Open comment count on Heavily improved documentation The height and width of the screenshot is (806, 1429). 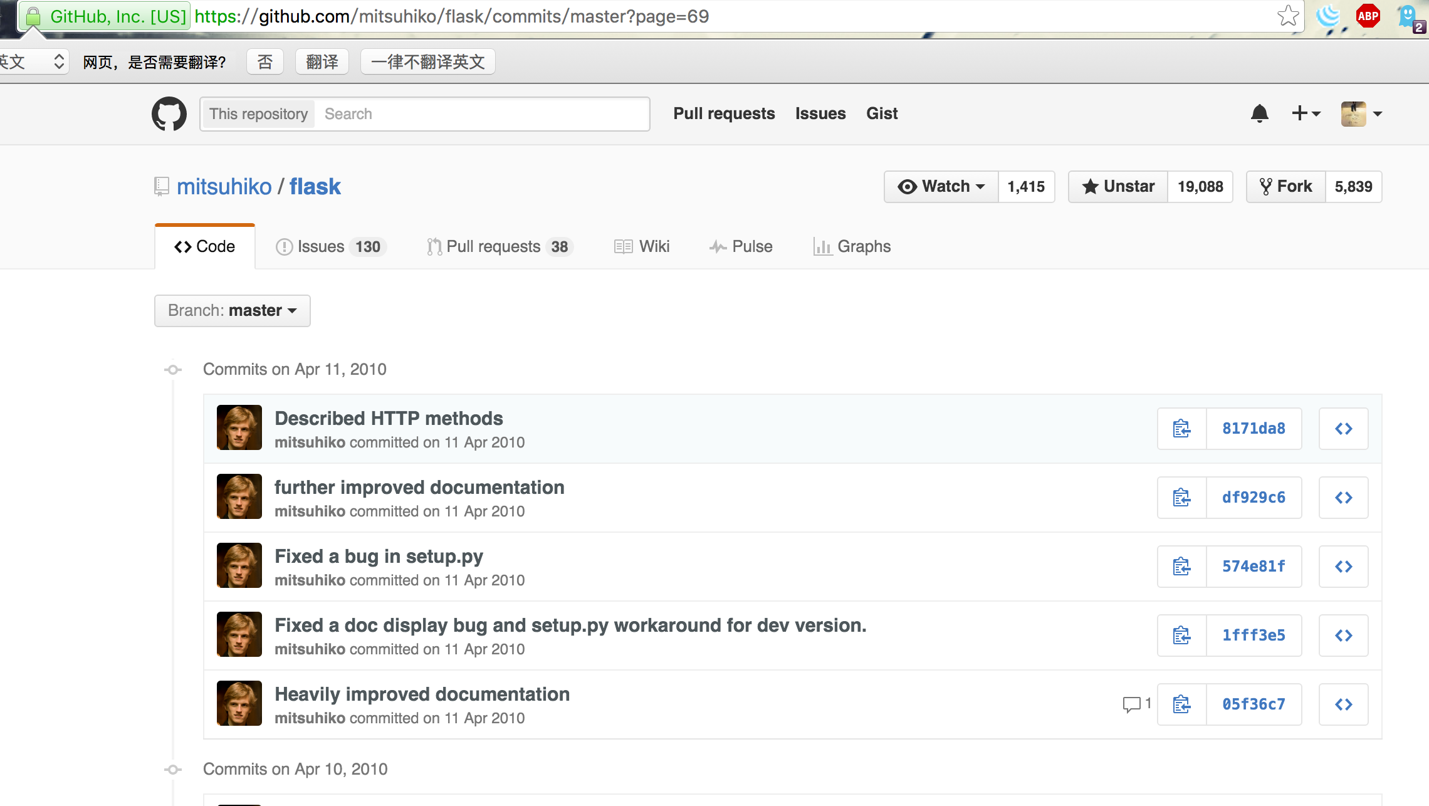(x=1136, y=704)
